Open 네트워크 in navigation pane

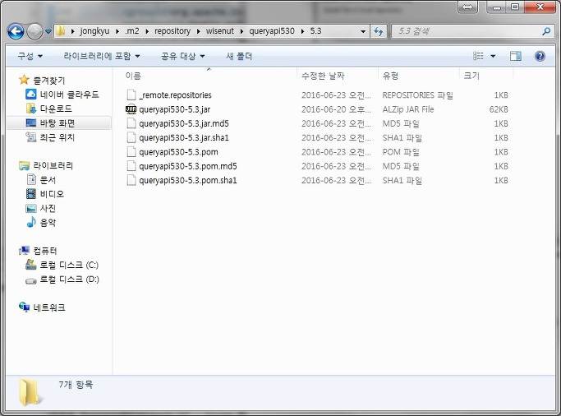pos(49,307)
